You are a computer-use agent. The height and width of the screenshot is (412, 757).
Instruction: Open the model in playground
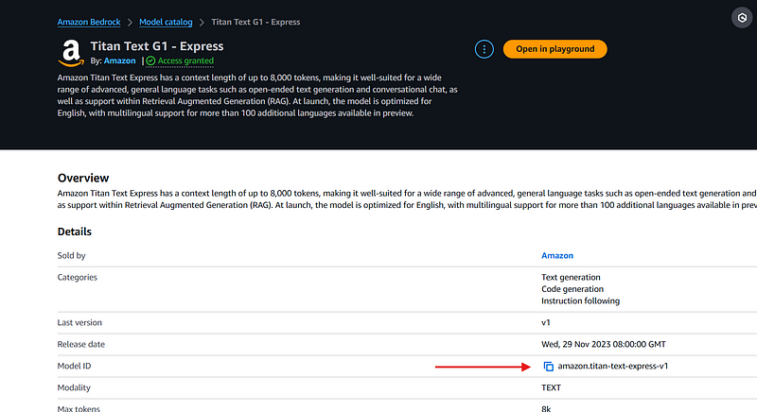pos(555,49)
